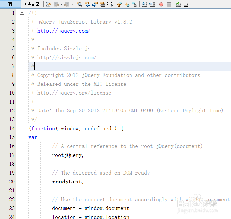Click Shift Line Right icon
Viewport: 231px width, 219px height.
pos(152,4)
